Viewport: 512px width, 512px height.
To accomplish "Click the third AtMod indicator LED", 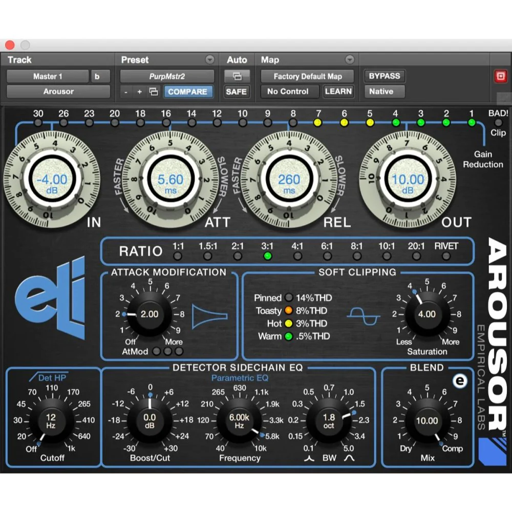I will (x=179, y=351).
